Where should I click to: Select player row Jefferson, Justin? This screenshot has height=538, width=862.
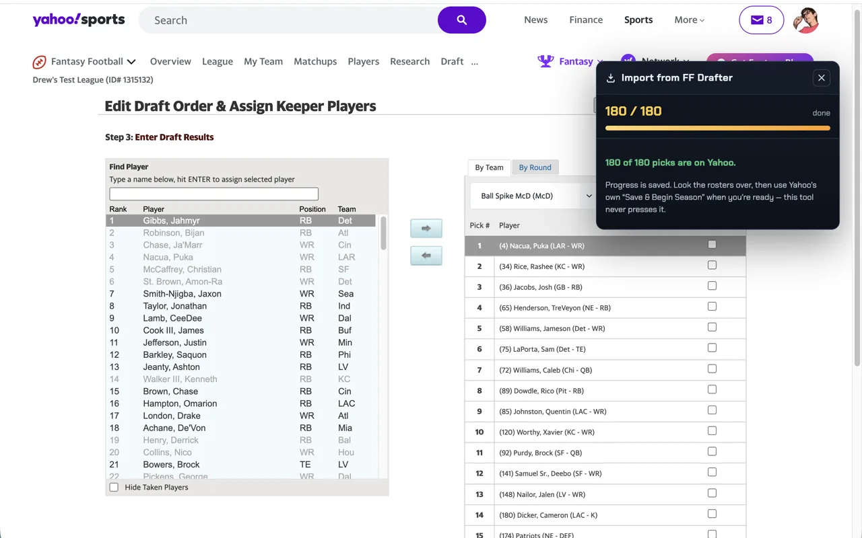point(241,342)
